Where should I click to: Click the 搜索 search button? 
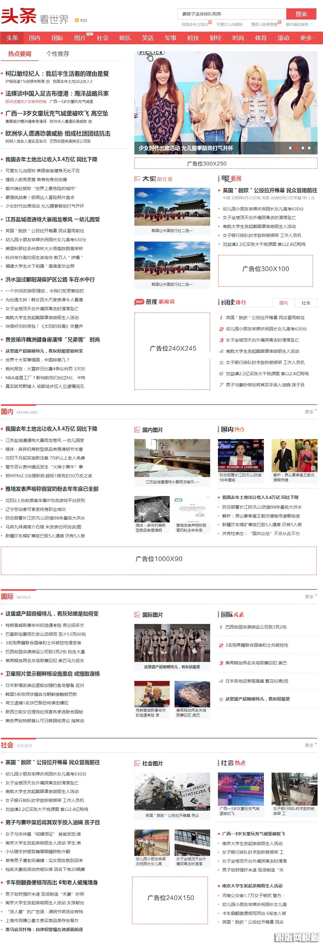(301, 14)
